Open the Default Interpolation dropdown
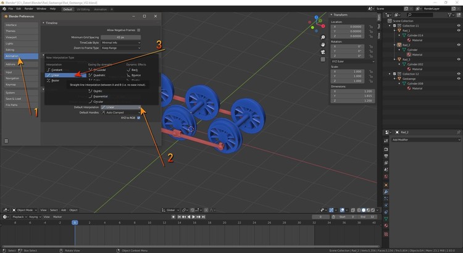The height and width of the screenshot is (253, 463). (x=120, y=107)
